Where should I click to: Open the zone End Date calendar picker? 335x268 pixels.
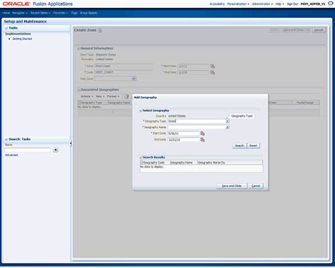(213, 73)
